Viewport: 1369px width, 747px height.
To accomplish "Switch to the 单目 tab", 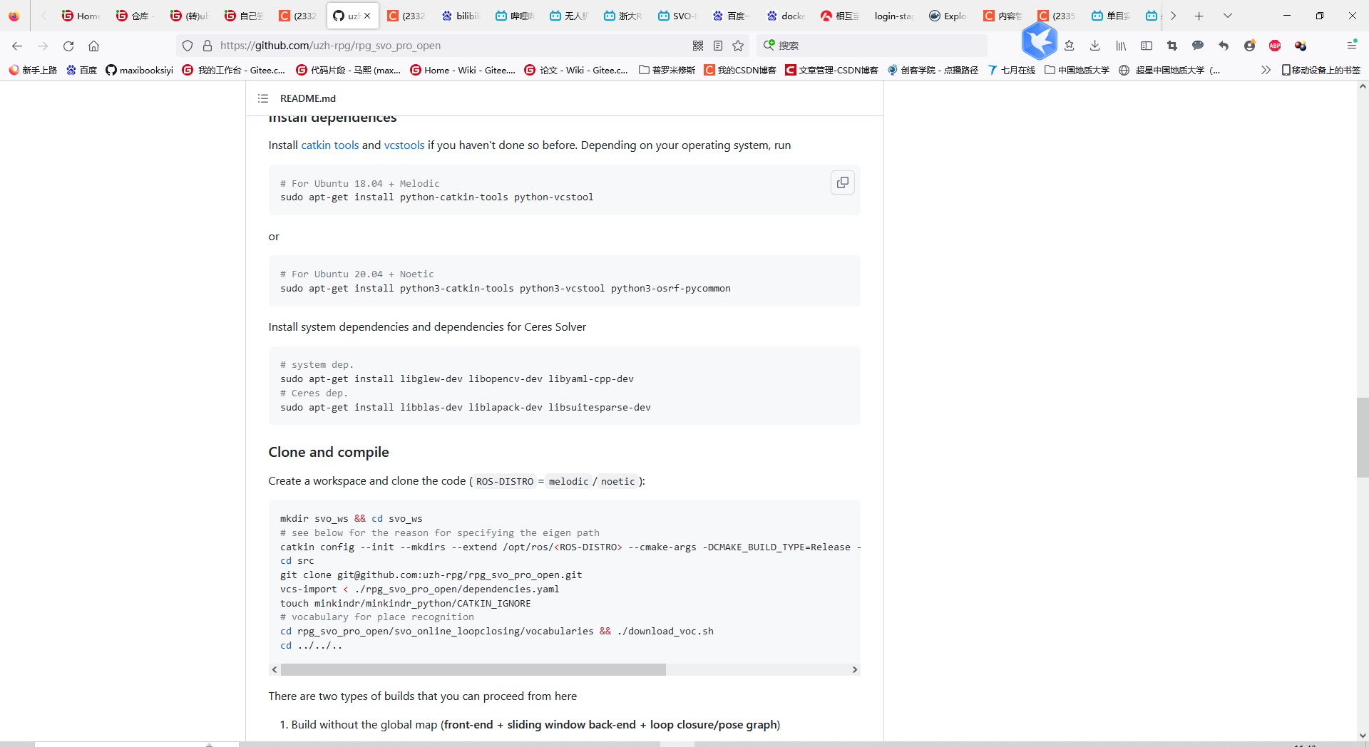I will (x=1110, y=16).
